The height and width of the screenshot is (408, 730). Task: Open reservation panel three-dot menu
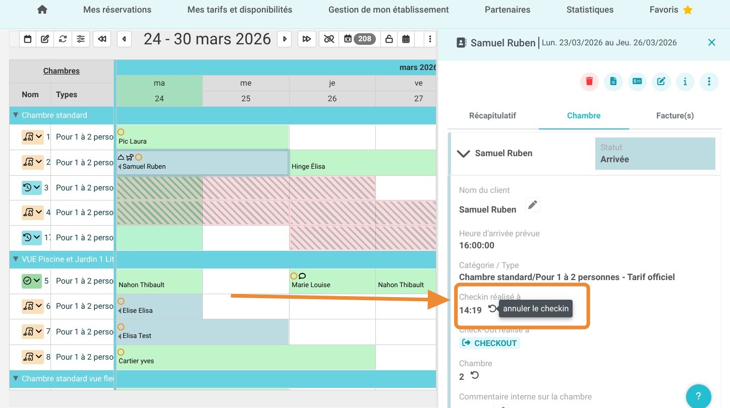709,81
